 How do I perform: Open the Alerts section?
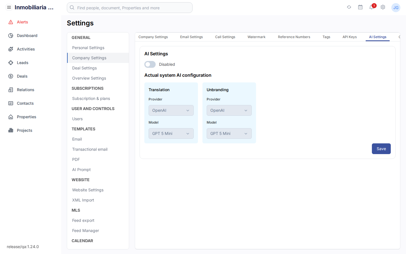[22, 22]
